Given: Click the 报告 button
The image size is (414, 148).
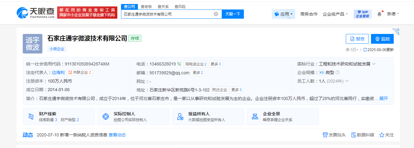Looking at the screenshot, I should 357,39.
